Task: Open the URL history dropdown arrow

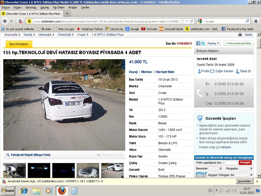Action: point(187,21)
